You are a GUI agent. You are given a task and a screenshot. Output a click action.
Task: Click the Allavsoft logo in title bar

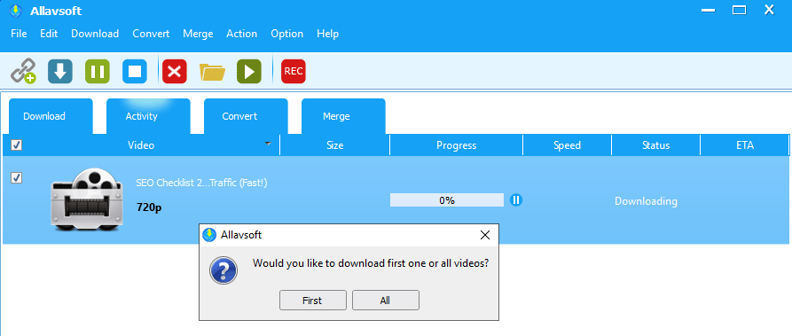(x=16, y=11)
